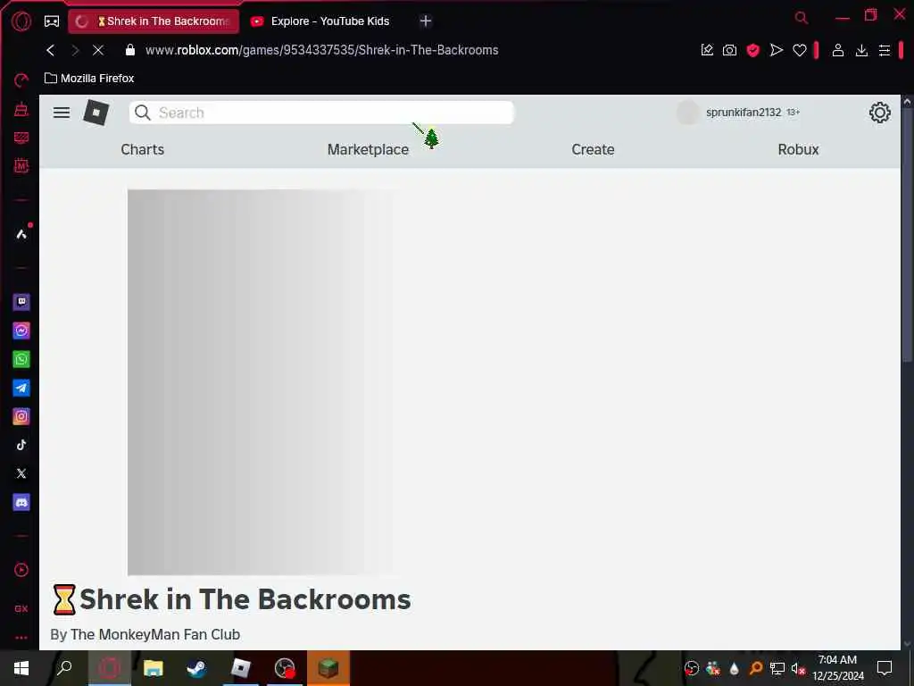The image size is (914, 686).
Task: Click the GX logo near sidebar bottom
Action: point(21,608)
